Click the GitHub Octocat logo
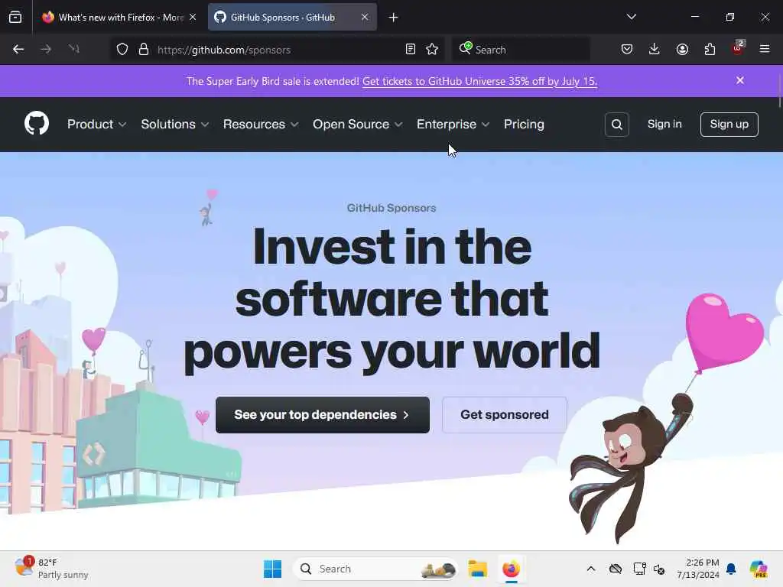The height and width of the screenshot is (587, 783). (37, 123)
